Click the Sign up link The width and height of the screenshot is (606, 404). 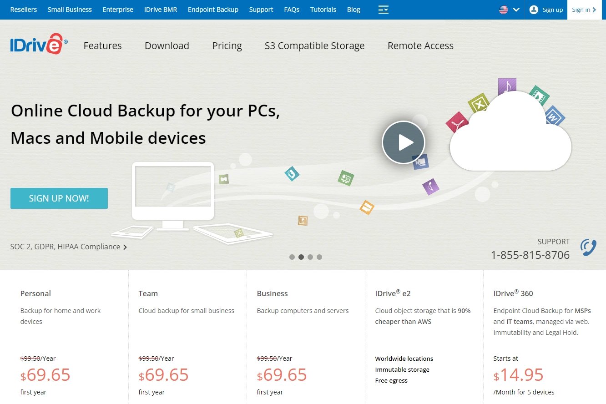point(553,10)
